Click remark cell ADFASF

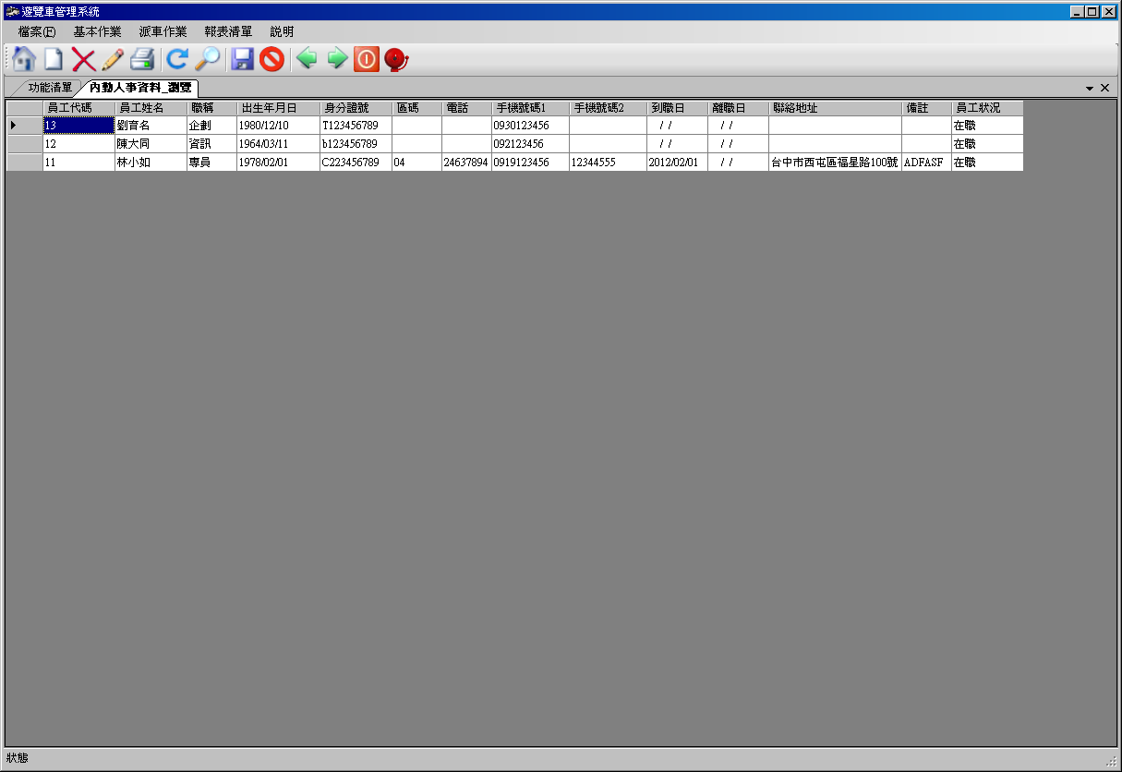click(926, 162)
